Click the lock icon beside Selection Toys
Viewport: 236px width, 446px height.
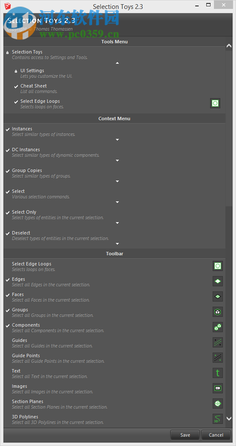pyautogui.click(x=7, y=52)
